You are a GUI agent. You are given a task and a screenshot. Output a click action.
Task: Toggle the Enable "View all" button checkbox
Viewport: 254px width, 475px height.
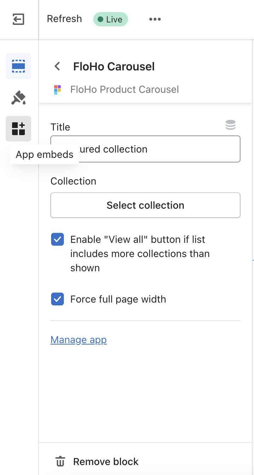[57, 240]
